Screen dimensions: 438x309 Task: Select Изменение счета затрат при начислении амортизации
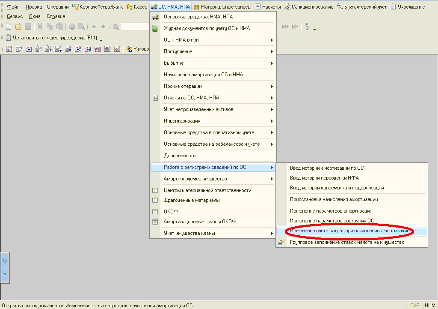(352, 231)
